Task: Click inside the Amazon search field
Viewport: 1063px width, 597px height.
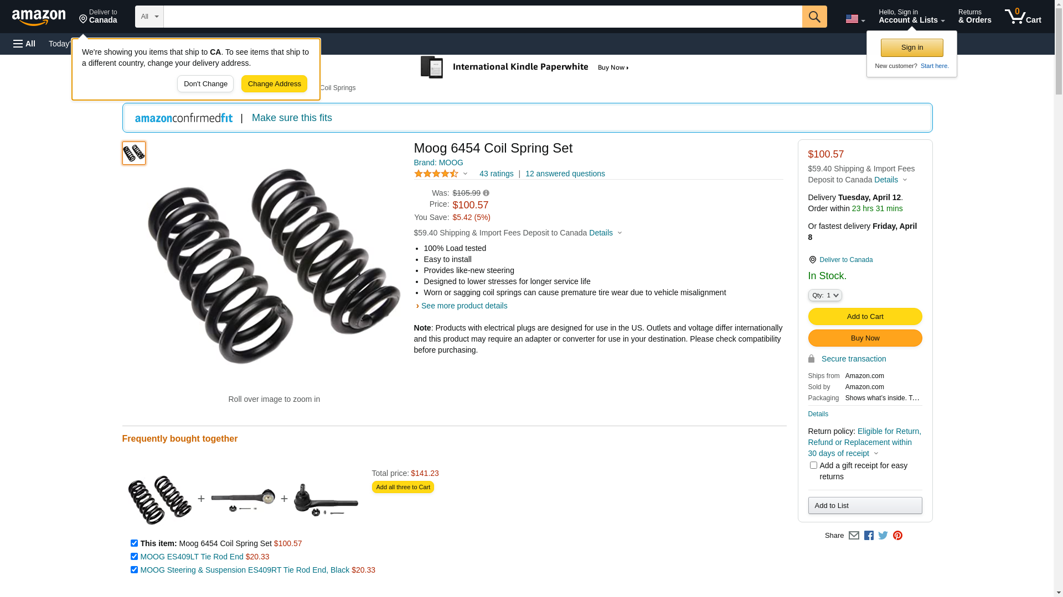Action: pyautogui.click(x=482, y=17)
